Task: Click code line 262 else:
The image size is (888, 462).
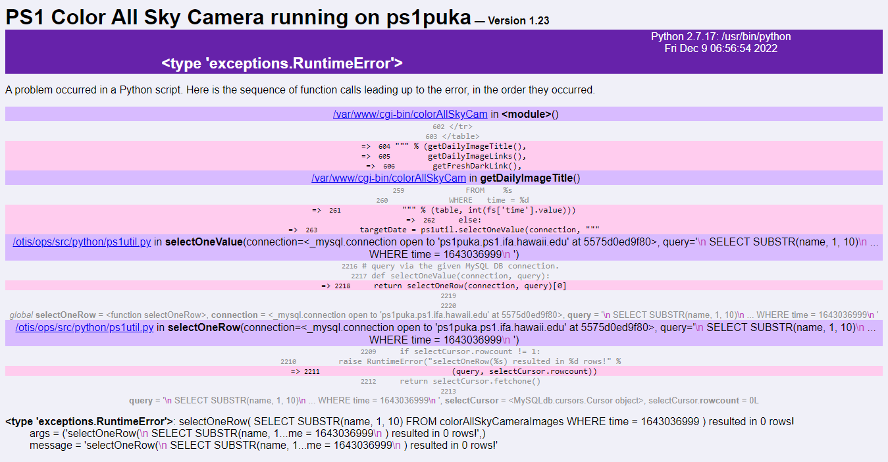Action: (x=444, y=220)
